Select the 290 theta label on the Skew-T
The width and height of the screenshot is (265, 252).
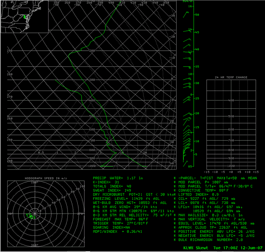click(x=10, y=51)
